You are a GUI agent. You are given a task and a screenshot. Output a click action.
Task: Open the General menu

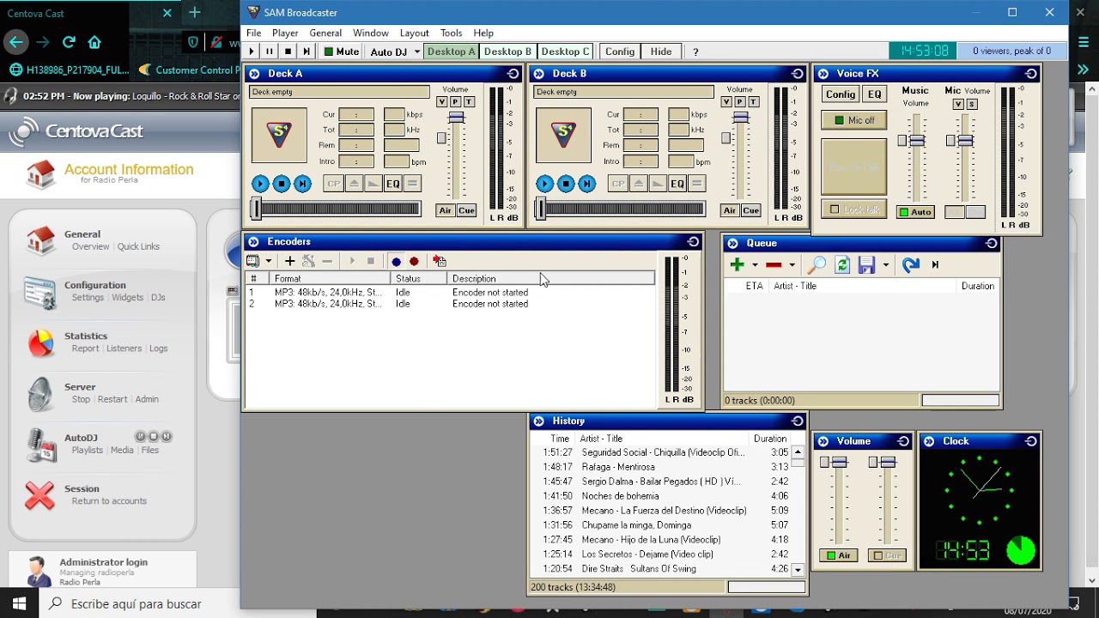[325, 33]
